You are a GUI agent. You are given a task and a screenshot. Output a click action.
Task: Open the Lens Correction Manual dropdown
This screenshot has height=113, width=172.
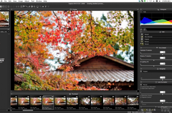pyautogui.click(x=157, y=85)
